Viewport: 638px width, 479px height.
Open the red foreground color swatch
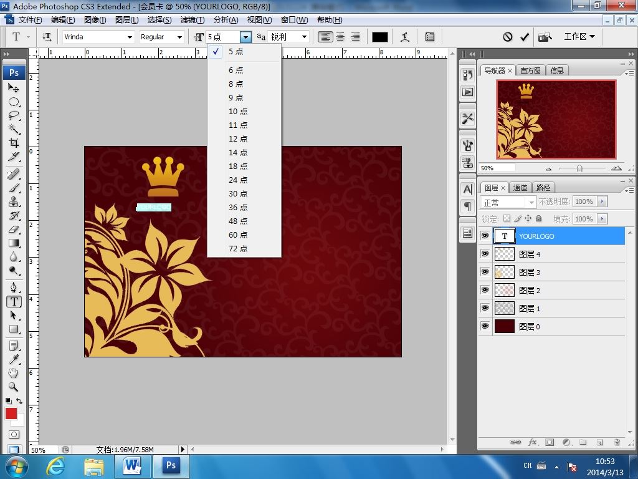tap(11, 414)
